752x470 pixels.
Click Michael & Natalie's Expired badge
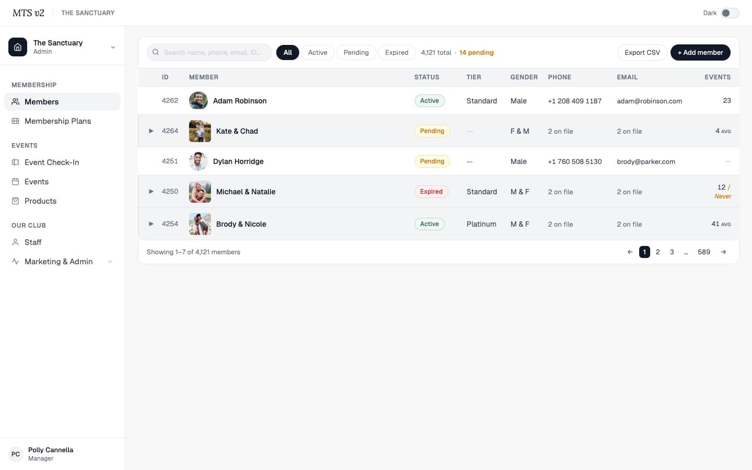click(431, 192)
